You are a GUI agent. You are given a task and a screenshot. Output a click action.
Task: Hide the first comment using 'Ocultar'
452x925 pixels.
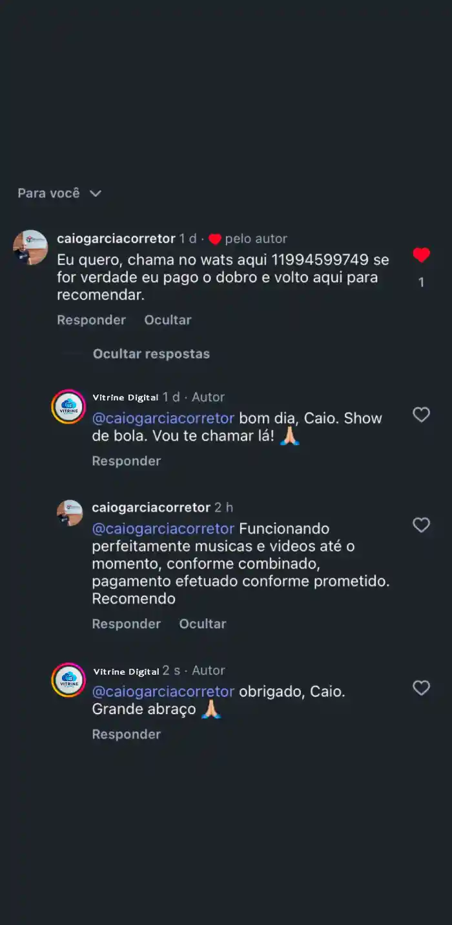(x=167, y=320)
